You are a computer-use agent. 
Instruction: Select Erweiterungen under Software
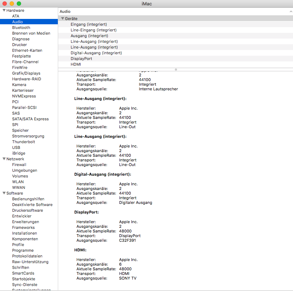pos(25,222)
